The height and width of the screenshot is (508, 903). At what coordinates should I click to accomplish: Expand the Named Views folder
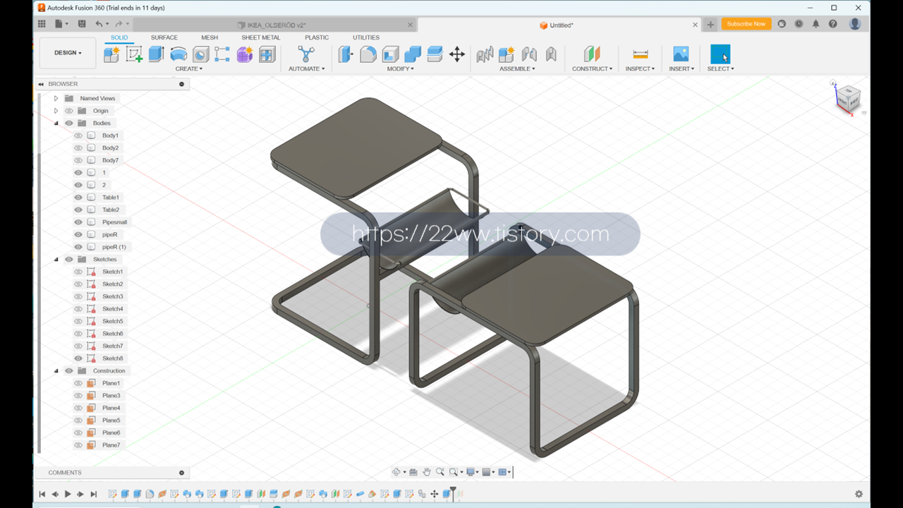56,98
